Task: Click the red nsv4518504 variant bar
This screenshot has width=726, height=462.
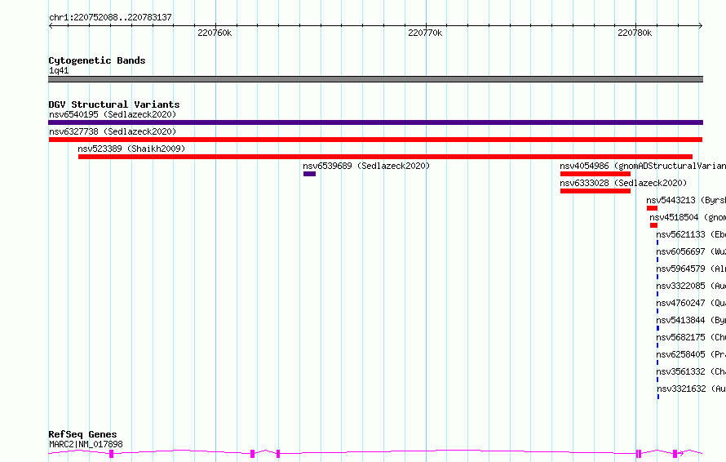Action: pyautogui.click(x=653, y=225)
